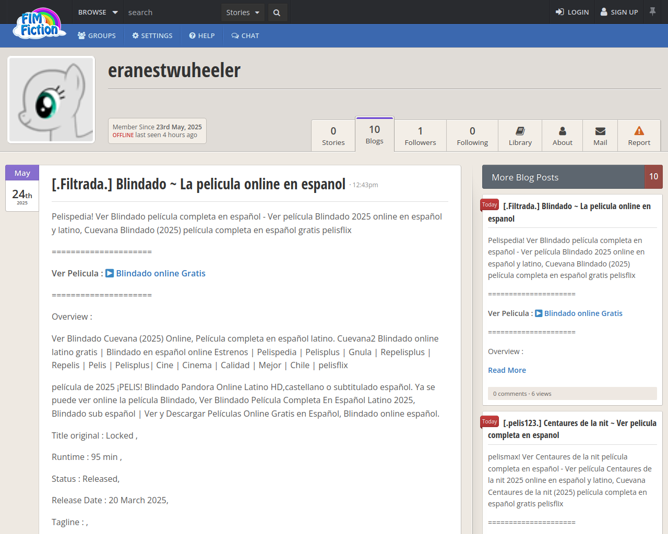The height and width of the screenshot is (534, 668).
Task: Click the Sign Up button
Action: [x=619, y=12]
